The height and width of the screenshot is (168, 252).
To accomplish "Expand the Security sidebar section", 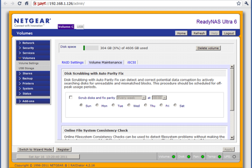I will 33,48.
